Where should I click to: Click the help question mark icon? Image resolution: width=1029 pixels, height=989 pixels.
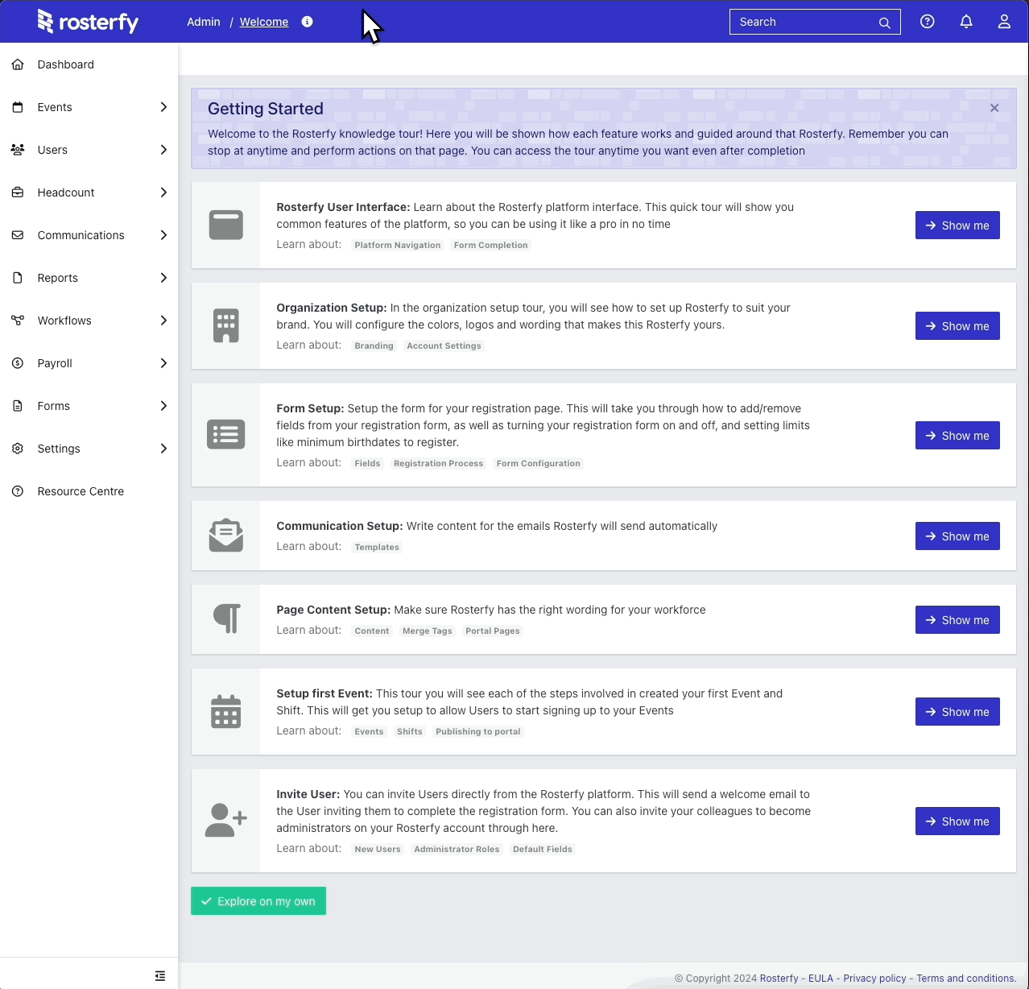[x=928, y=22]
